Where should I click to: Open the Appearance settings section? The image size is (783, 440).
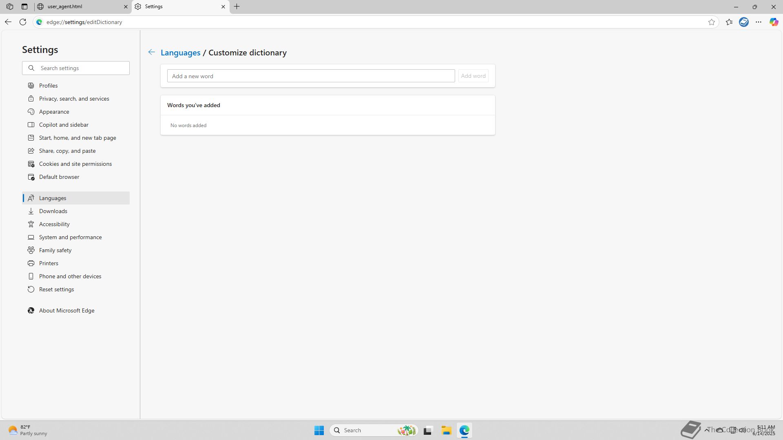(54, 112)
